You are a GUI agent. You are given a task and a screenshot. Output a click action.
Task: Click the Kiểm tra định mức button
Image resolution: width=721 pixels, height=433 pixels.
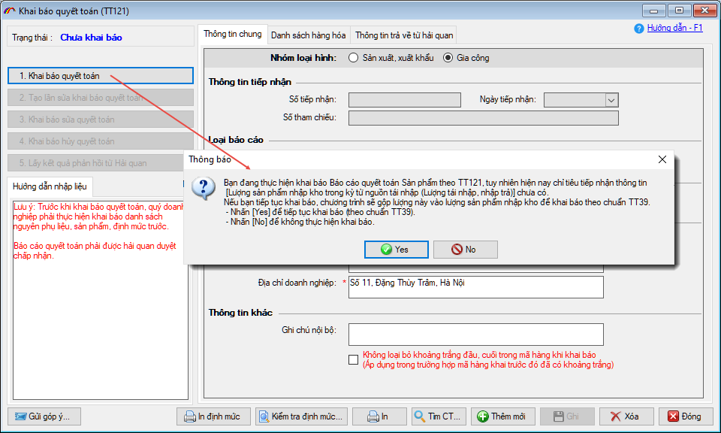[x=302, y=416]
